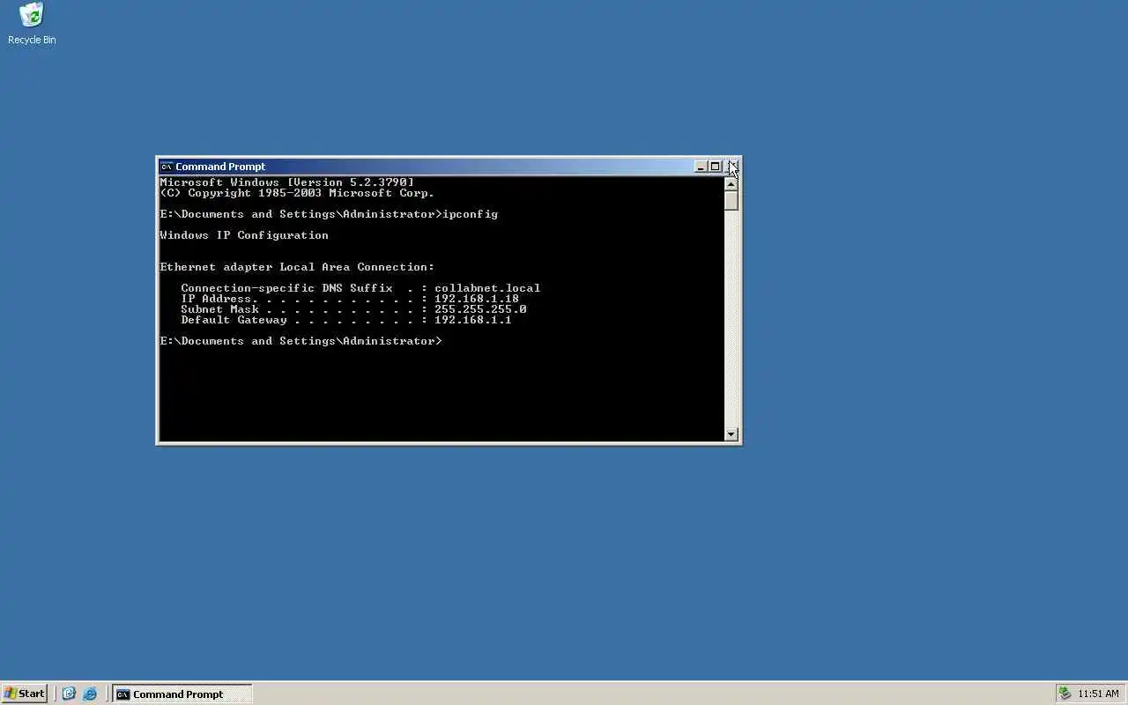The image size is (1128, 705).
Task: Click the 11:51 AM clock
Action: [x=1098, y=694]
